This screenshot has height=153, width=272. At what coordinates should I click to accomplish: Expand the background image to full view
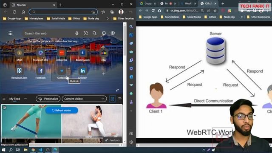pyautogui.click(x=117, y=90)
